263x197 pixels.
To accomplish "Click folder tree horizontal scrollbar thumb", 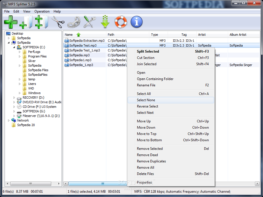I will click(x=31, y=184).
